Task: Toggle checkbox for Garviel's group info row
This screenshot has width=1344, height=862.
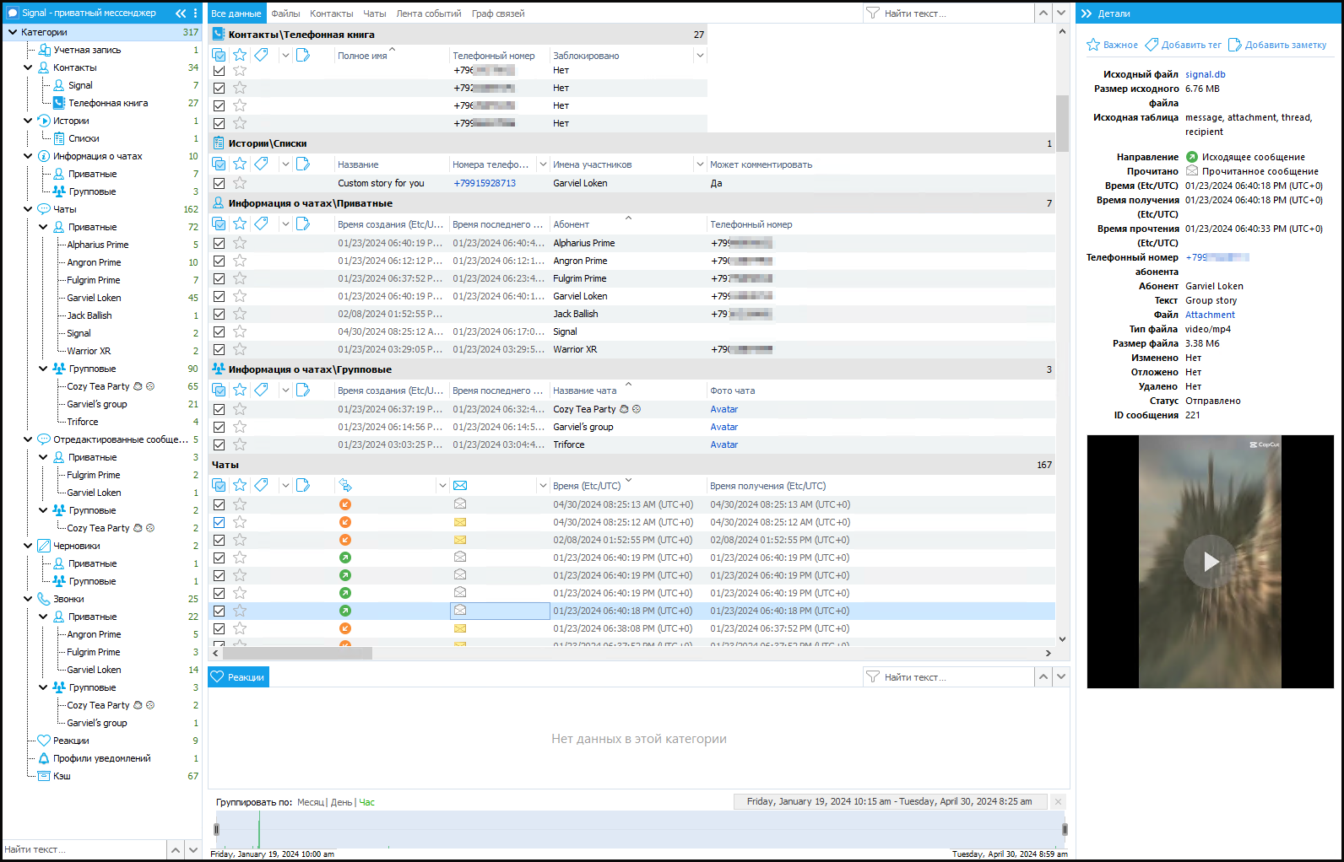Action: click(219, 427)
